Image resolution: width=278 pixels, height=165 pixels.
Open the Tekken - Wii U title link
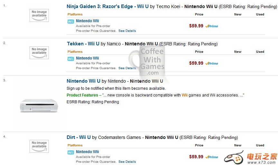coord(83,44)
